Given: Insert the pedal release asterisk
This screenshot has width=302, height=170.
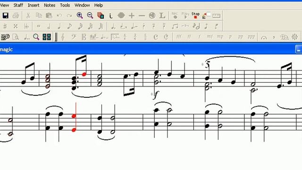Looking at the screenshot, I should coord(294,37).
